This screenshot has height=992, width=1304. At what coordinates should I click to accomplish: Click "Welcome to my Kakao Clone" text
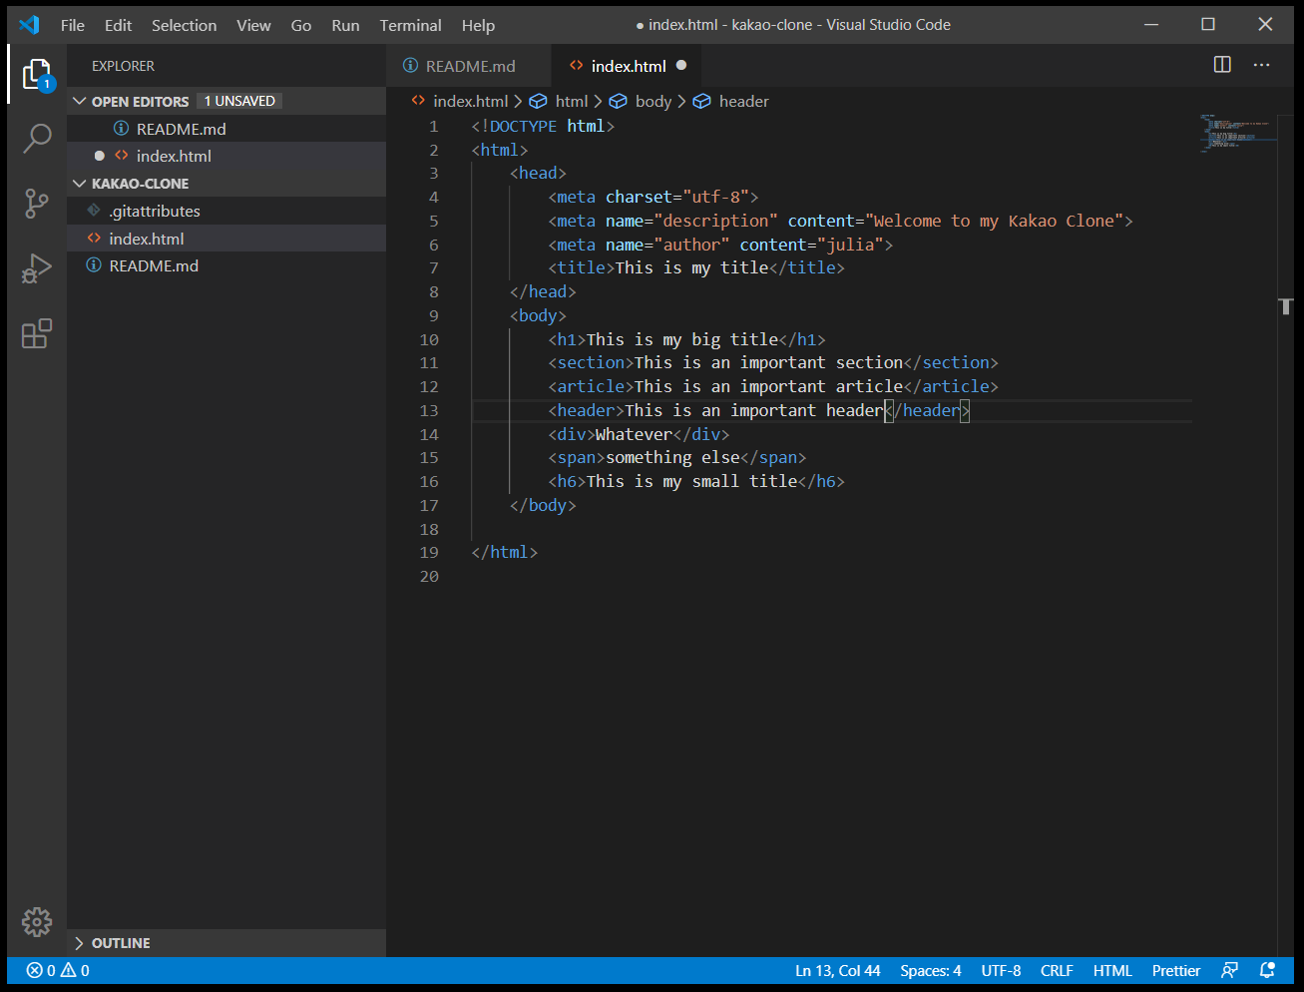[x=999, y=221]
